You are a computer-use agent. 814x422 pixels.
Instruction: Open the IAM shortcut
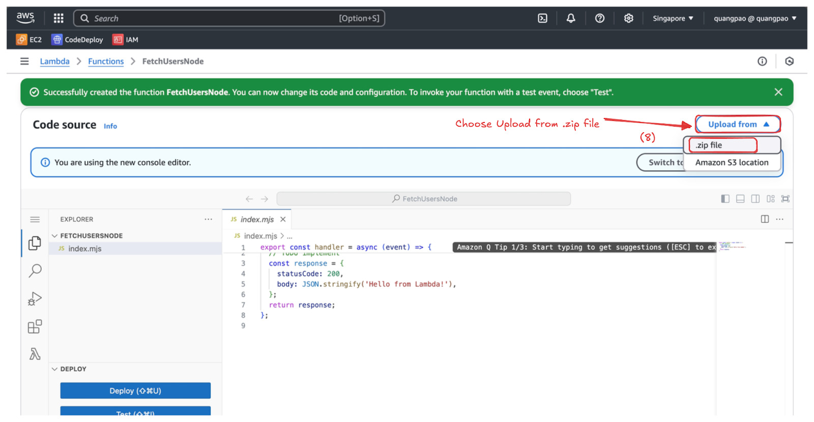[x=126, y=40]
